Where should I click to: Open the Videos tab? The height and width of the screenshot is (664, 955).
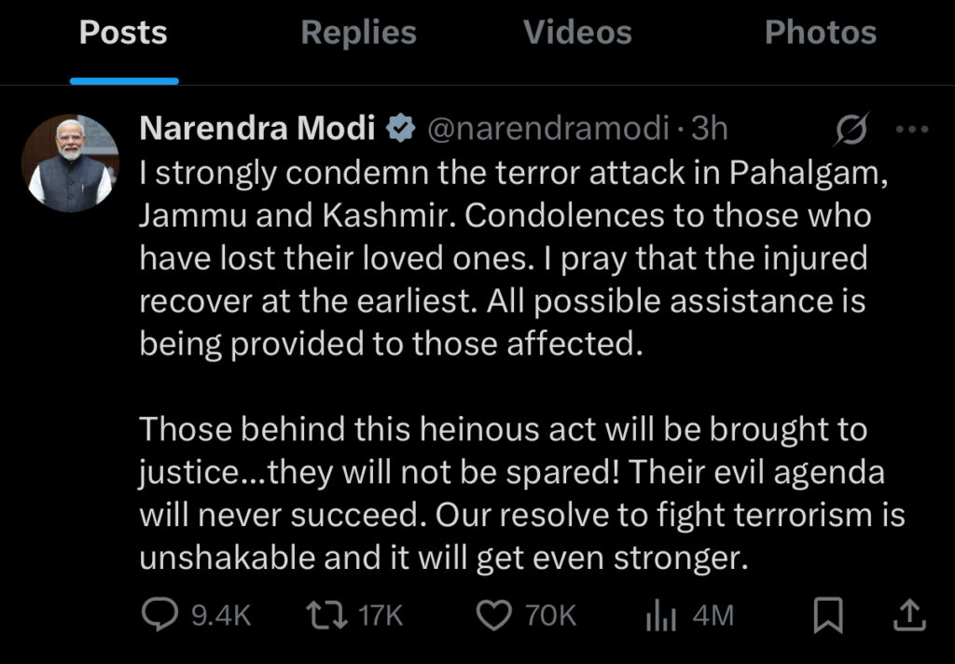[x=577, y=34]
